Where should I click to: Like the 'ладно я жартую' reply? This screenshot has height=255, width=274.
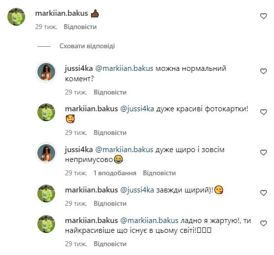(263, 223)
